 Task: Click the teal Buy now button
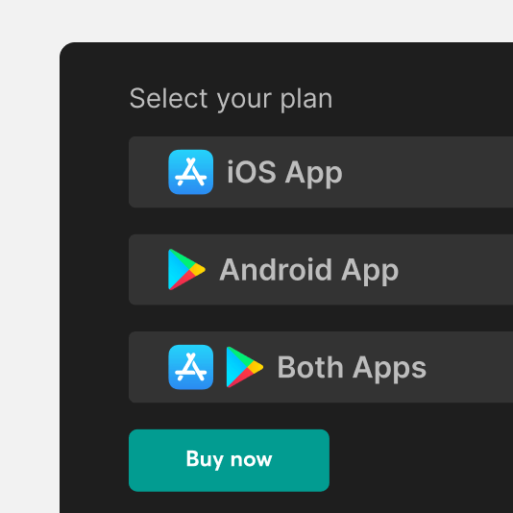coord(229,460)
